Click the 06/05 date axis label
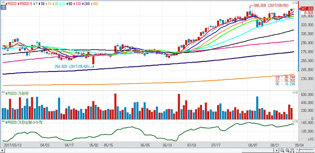The width and height of the screenshot is (315, 153). pos(145,145)
